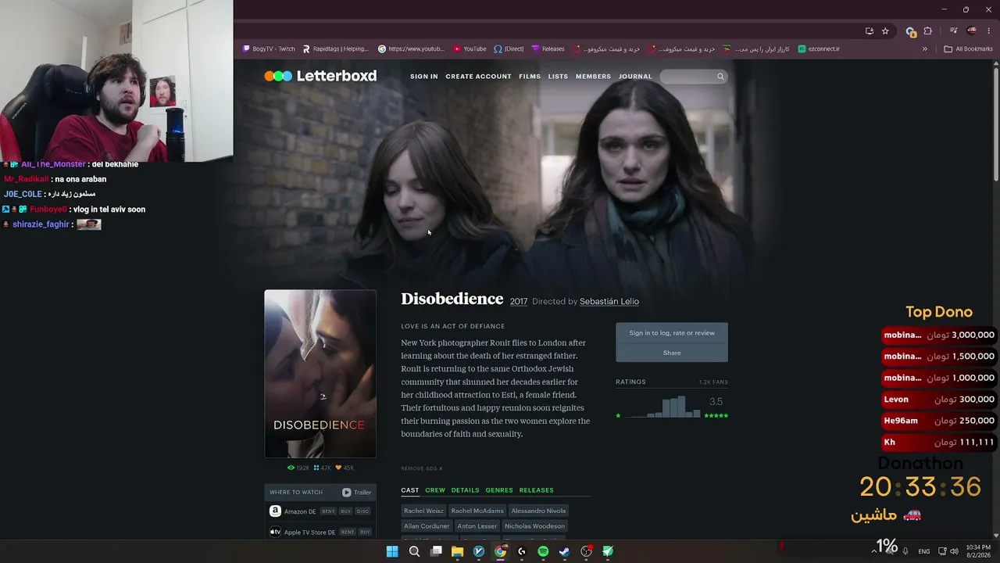Open OBS Studio from the taskbar
The height and width of the screenshot is (563, 1000).
tap(586, 551)
